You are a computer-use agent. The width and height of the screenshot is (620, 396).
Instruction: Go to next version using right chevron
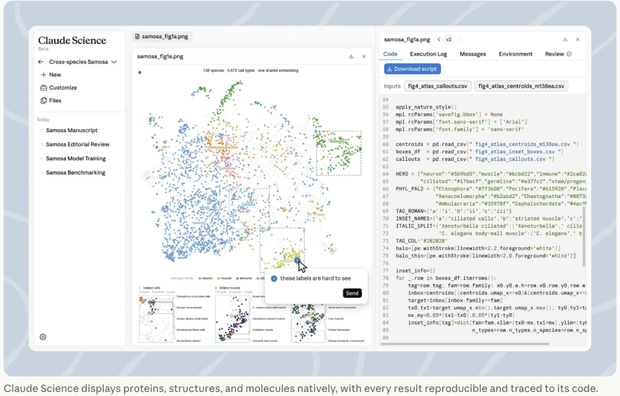click(x=459, y=40)
